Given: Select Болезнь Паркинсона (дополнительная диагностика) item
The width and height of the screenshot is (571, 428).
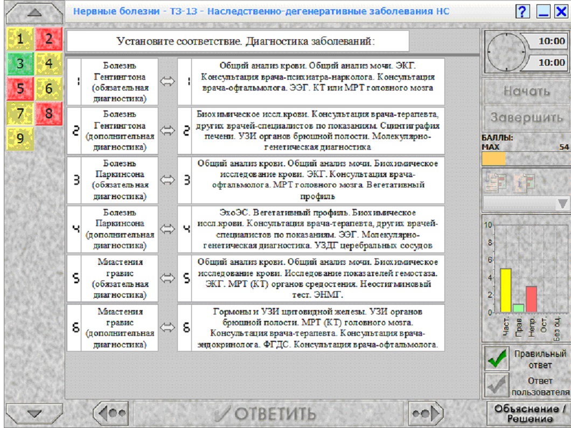Looking at the screenshot, I should pos(120,229).
